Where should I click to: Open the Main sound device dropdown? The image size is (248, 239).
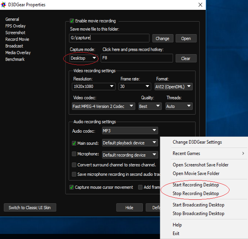130,143
